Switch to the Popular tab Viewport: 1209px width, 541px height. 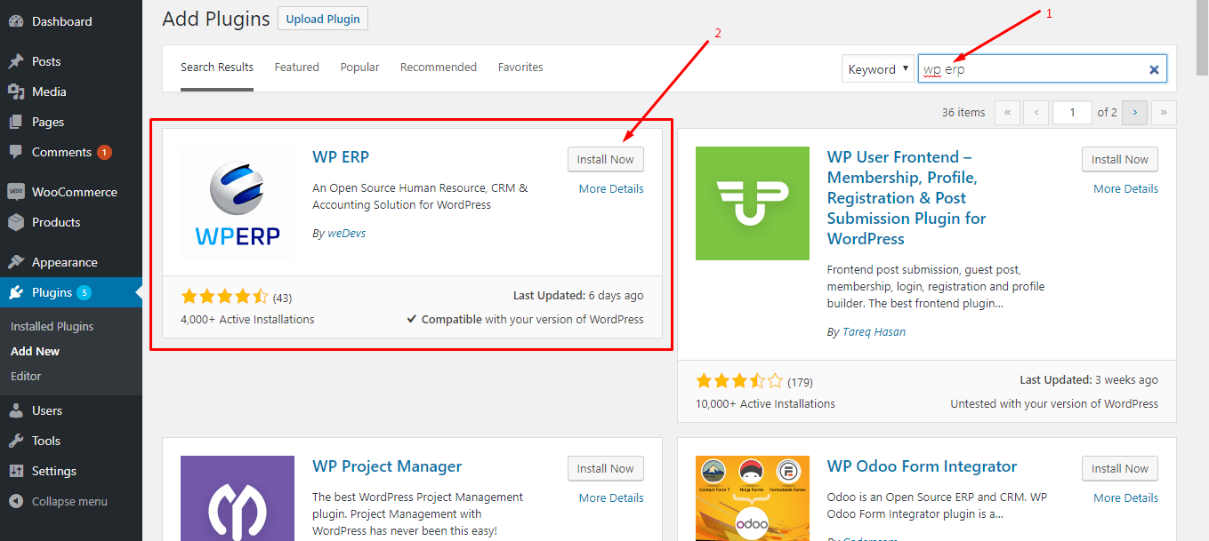[x=360, y=68]
